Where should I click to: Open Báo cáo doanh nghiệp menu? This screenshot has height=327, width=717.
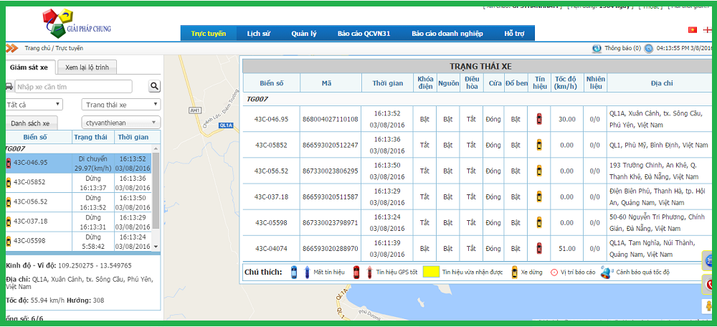coord(447,34)
